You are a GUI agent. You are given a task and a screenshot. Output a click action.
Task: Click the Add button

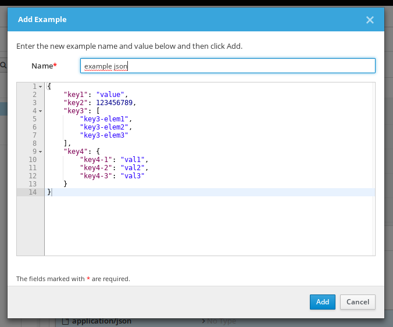(x=322, y=302)
